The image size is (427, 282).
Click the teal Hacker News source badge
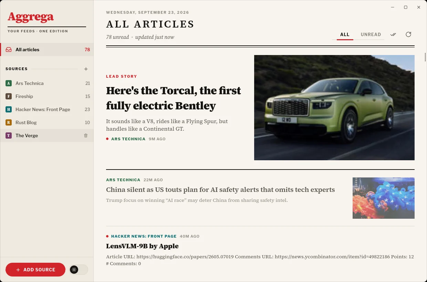[9, 109]
